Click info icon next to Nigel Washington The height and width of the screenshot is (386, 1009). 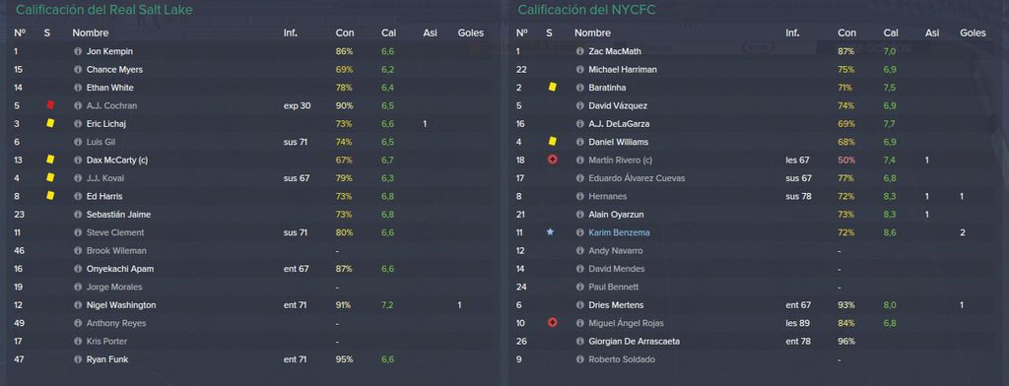[x=78, y=305]
